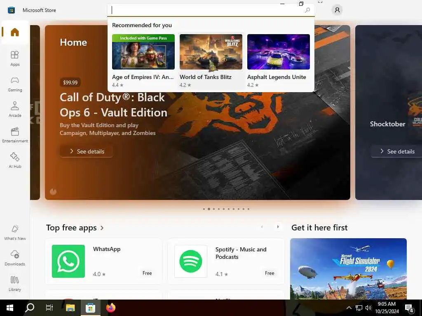Open Age of Empires IV recommendation

[x=143, y=61]
